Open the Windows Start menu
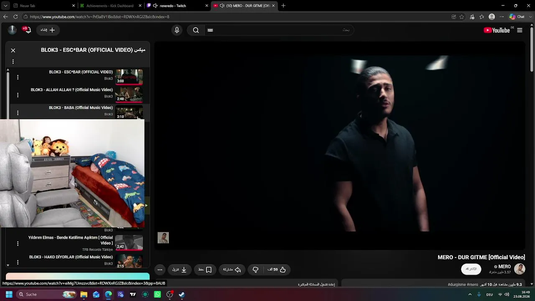 [9, 294]
